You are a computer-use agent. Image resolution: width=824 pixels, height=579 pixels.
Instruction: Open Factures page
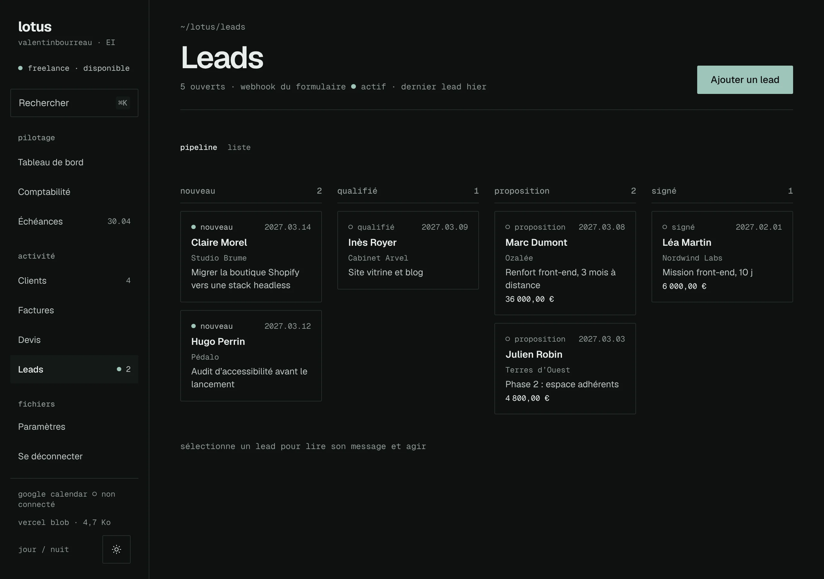tap(74, 310)
